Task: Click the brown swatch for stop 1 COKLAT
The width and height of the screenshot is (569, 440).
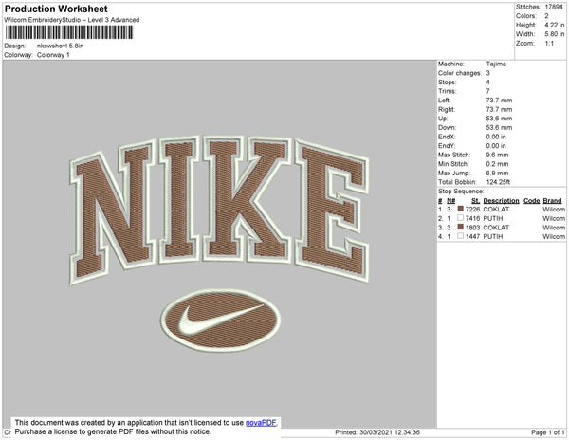Action: 461,209
